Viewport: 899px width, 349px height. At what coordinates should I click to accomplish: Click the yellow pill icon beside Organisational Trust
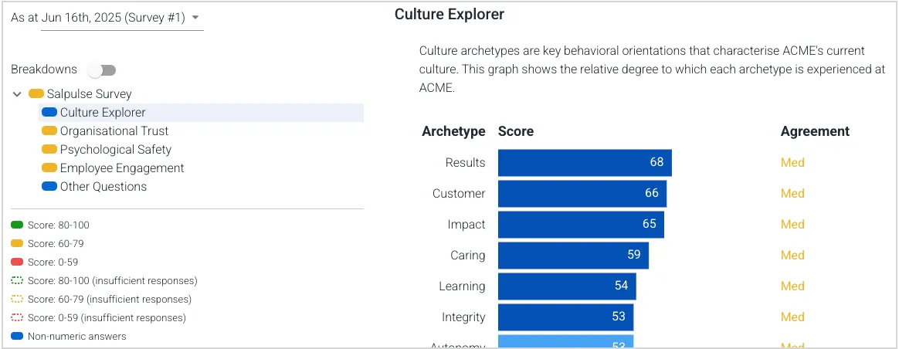[49, 131]
